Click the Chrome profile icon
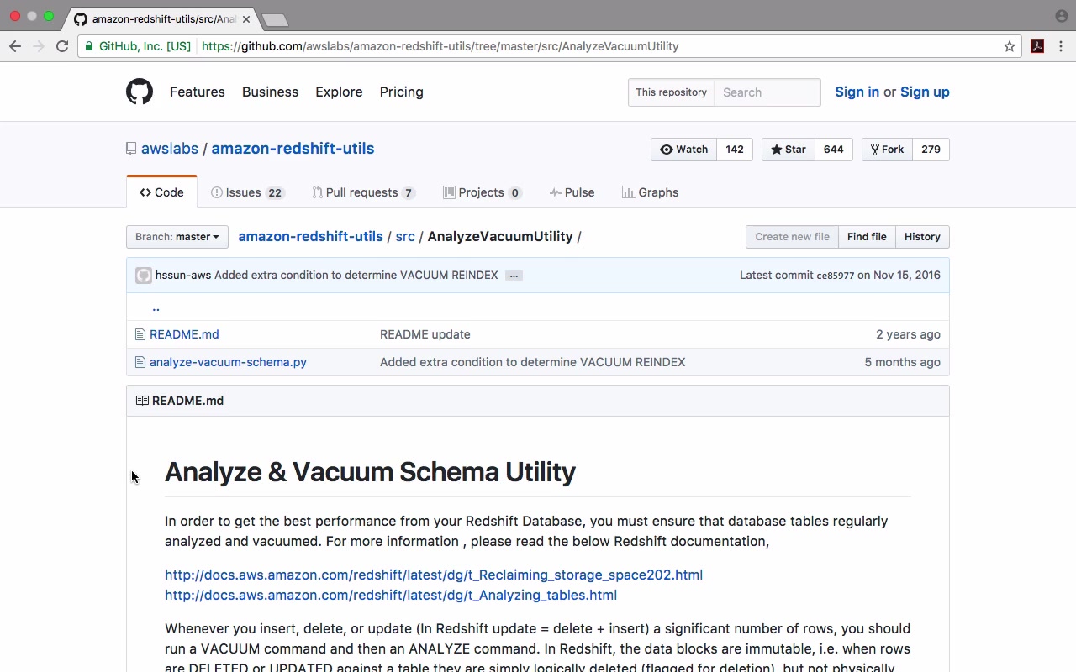 [1061, 16]
